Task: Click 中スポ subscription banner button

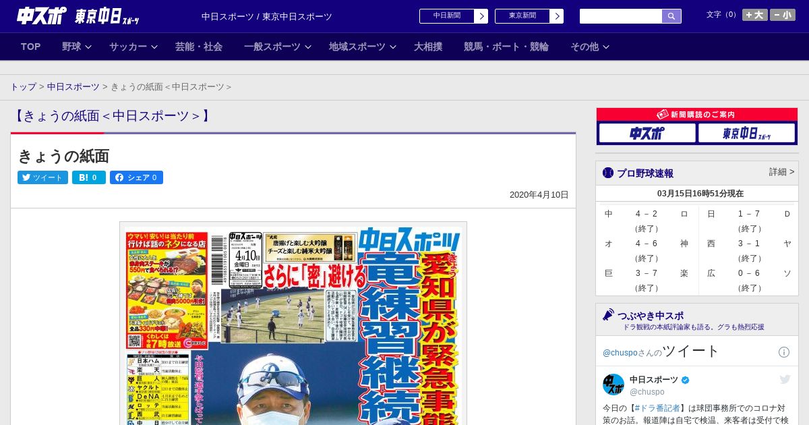Action: coord(647,133)
